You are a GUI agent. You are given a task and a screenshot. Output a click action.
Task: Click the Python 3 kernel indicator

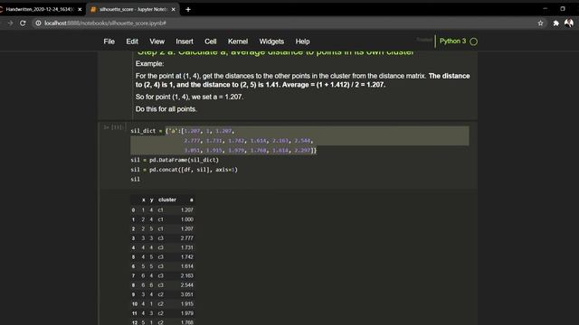(x=452, y=41)
